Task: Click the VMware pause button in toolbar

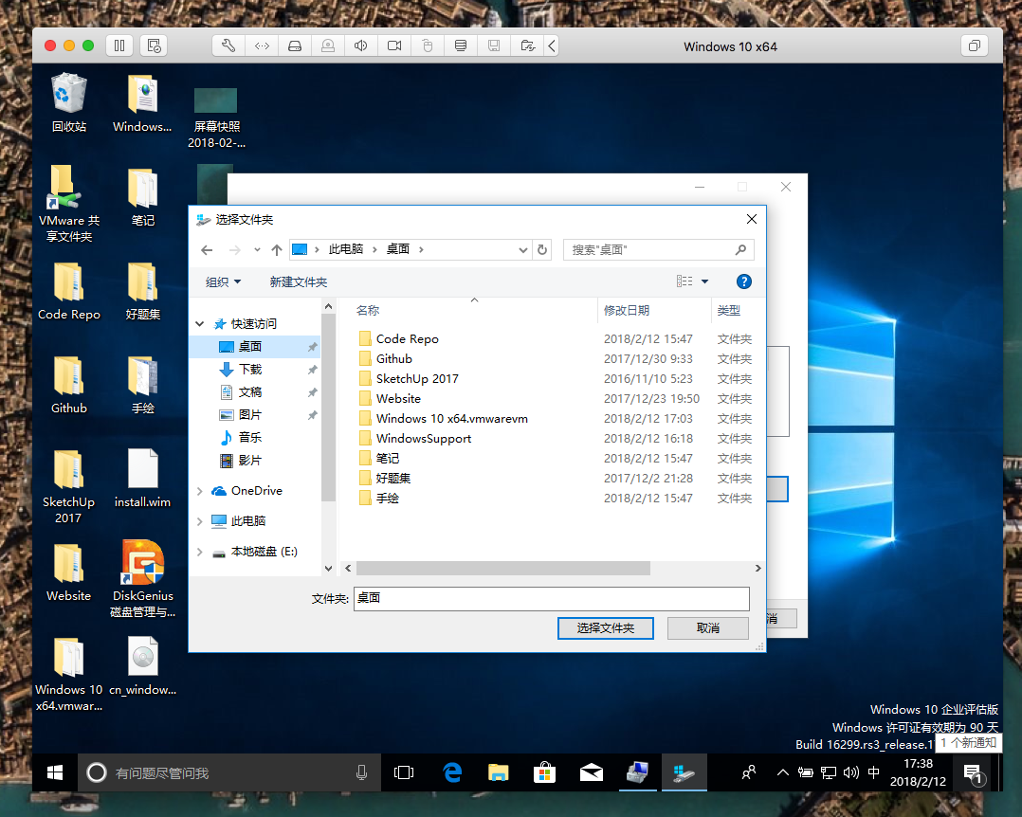Action: pos(119,45)
